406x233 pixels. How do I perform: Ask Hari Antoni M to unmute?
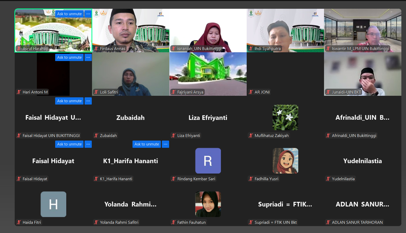pos(69,57)
